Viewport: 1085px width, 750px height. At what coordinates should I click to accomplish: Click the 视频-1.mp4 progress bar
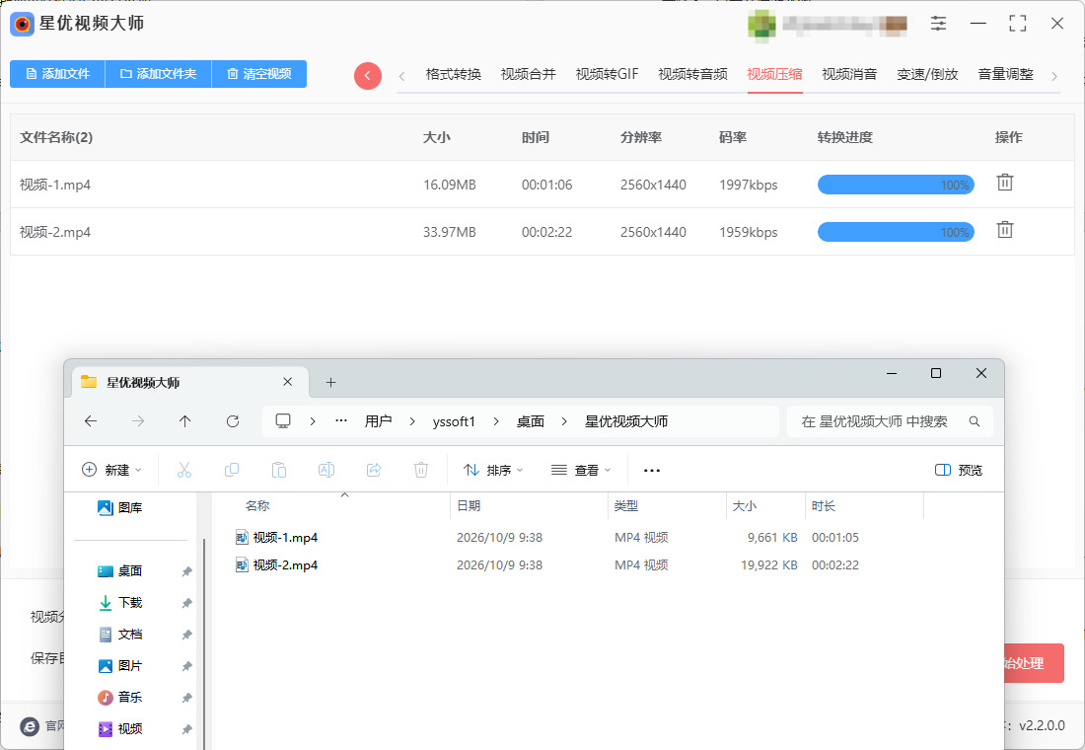(896, 185)
